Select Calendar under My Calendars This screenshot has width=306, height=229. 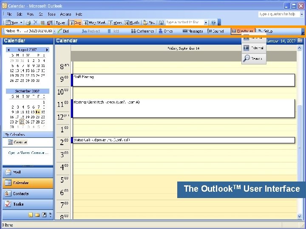point(17,142)
